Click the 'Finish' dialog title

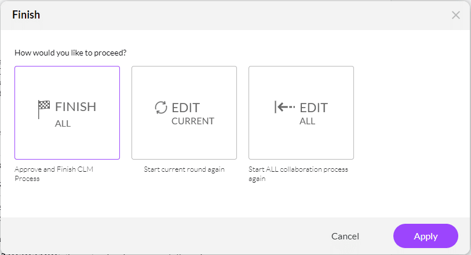click(26, 15)
